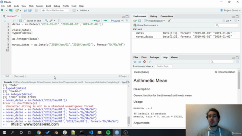The image size is (242, 136).
Task: Open the (Top Level) scope selector
Action: [20, 76]
